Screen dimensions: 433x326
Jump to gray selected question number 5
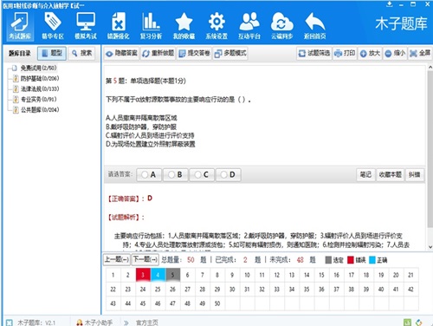(x=172, y=275)
